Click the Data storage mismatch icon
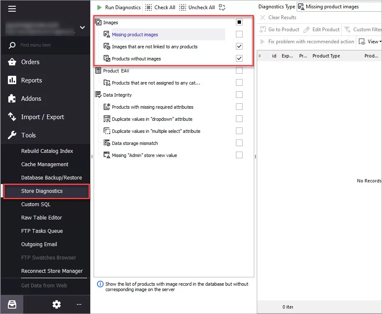This screenshot has height=314, width=382. pyautogui.click(x=107, y=143)
